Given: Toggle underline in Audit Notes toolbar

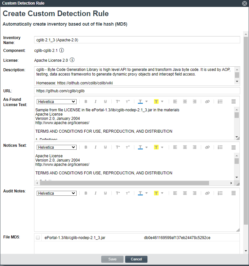Looking at the screenshot, I should [x=105, y=193].
